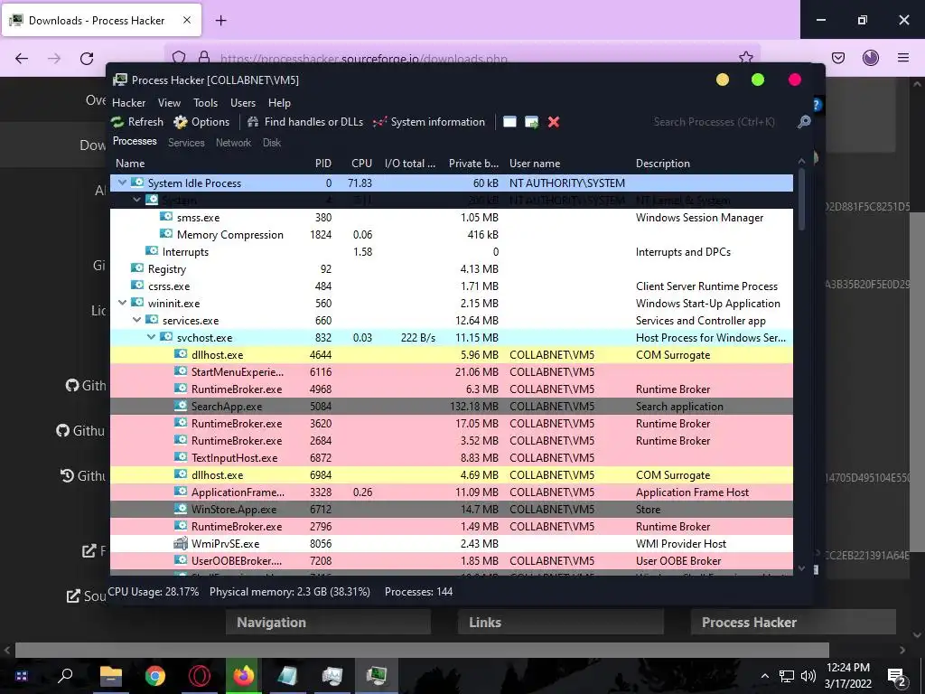The image size is (925, 694).
Task: Select the Interrupts row
Action: click(452, 251)
